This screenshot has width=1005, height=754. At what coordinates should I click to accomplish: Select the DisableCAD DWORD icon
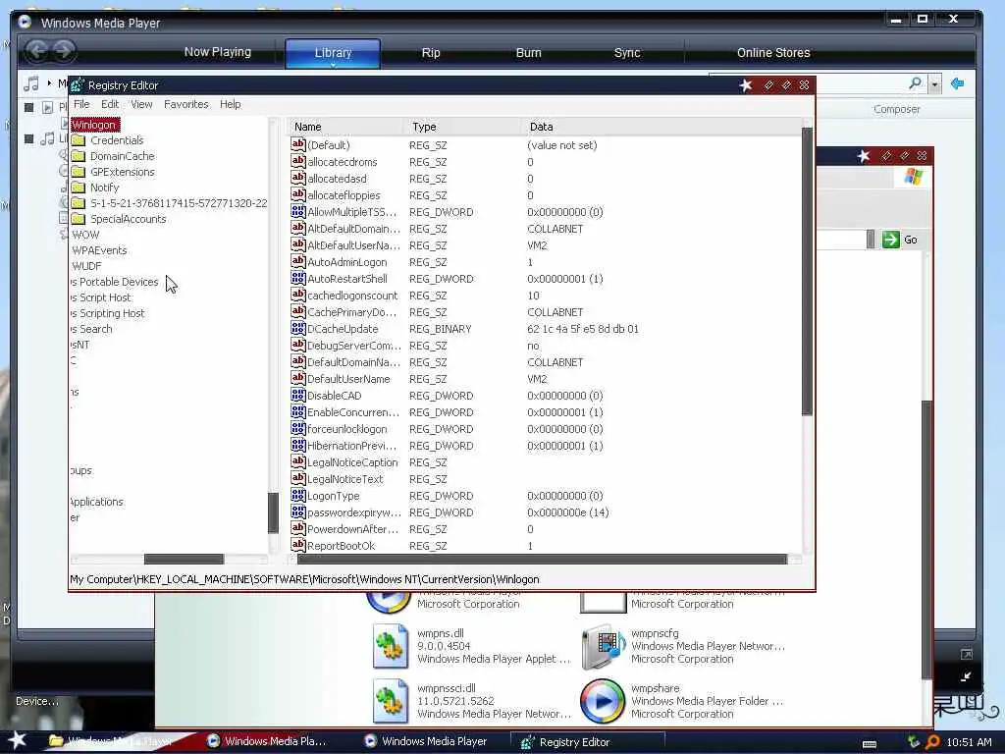point(298,395)
